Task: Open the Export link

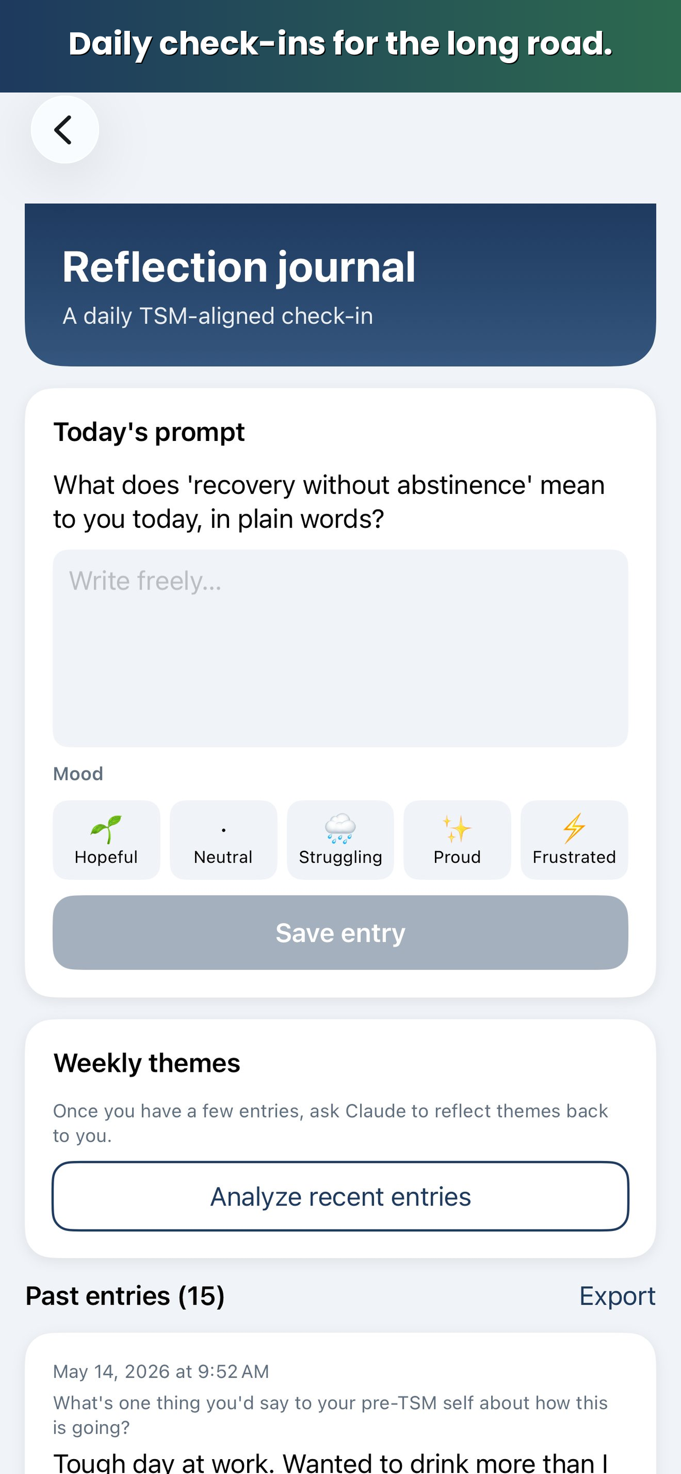Action: [617, 1296]
